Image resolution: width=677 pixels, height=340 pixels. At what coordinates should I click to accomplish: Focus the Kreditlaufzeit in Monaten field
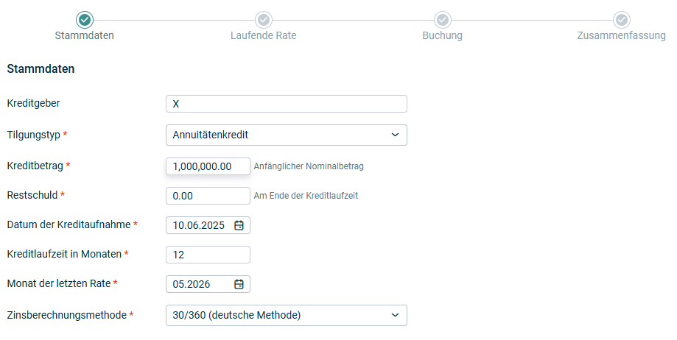[x=208, y=255]
